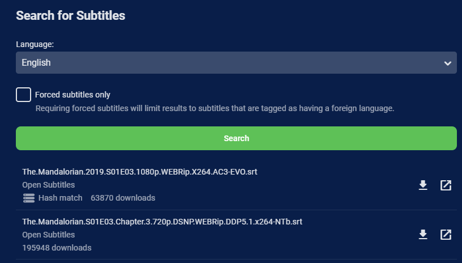Image resolution: width=462 pixels, height=263 pixels.
Task: Download the DSNP NTb subtitle file
Action: (x=422, y=235)
